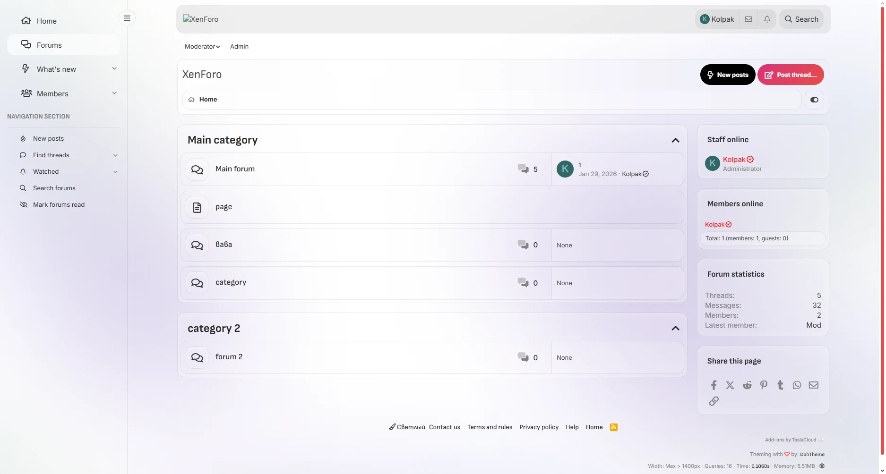
Task: Open the style chooser link in footer
Action: (x=407, y=427)
